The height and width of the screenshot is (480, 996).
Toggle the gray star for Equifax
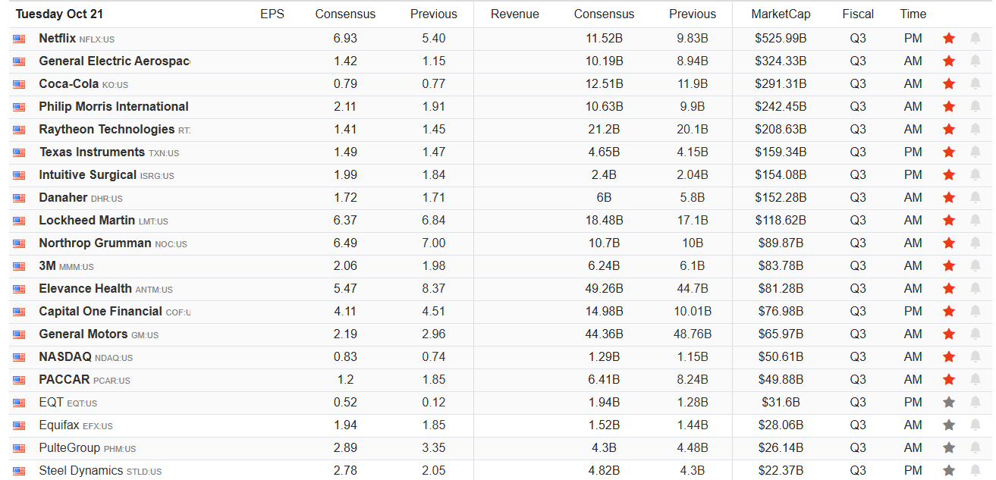pos(948,425)
